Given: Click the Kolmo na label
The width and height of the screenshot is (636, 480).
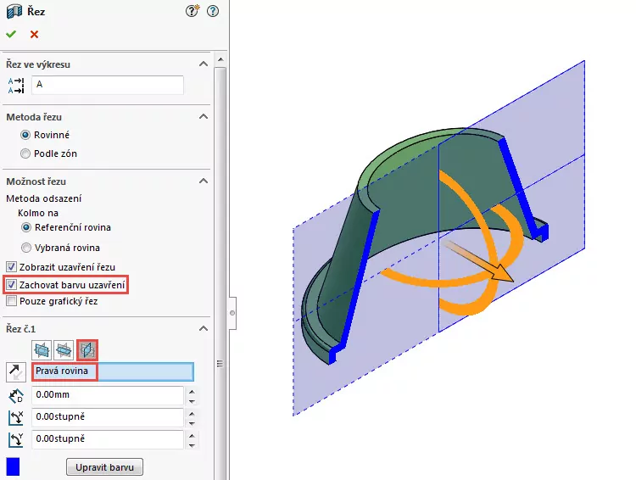Looking at the screenshot, I should (x=38, y=213).
